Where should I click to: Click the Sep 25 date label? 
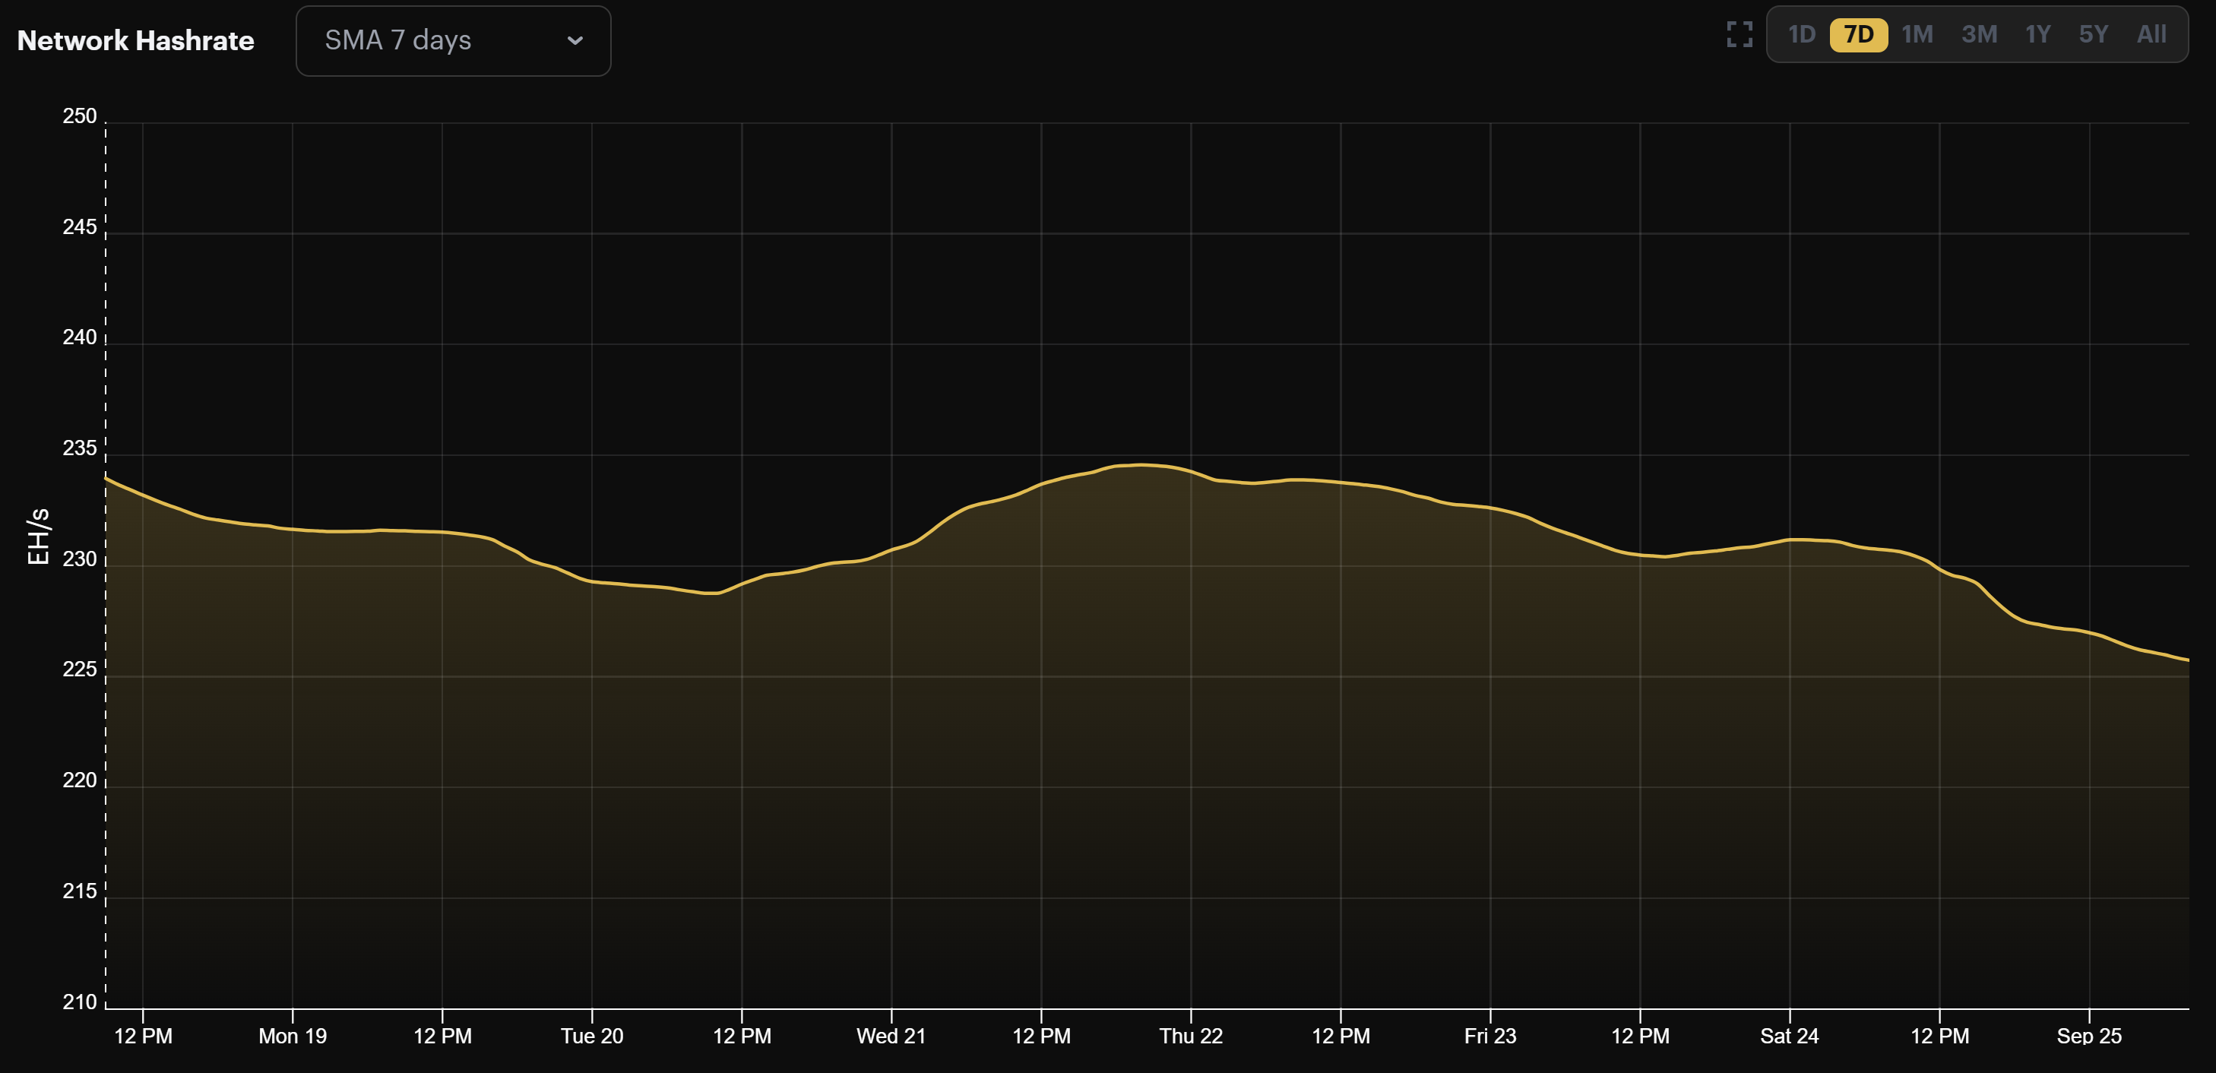click(x=2088, y=1036)
